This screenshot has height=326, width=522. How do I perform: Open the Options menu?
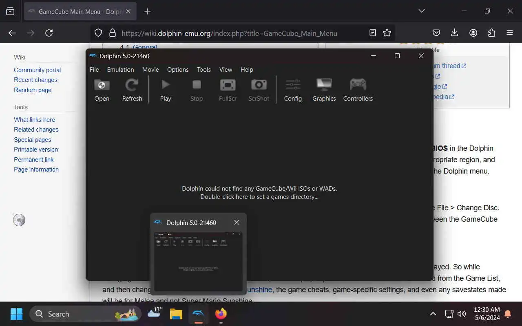pos(178,70)
